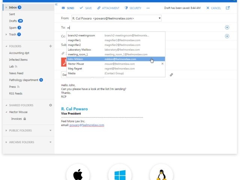Add a new folder with plus icon

click(51, 46)
